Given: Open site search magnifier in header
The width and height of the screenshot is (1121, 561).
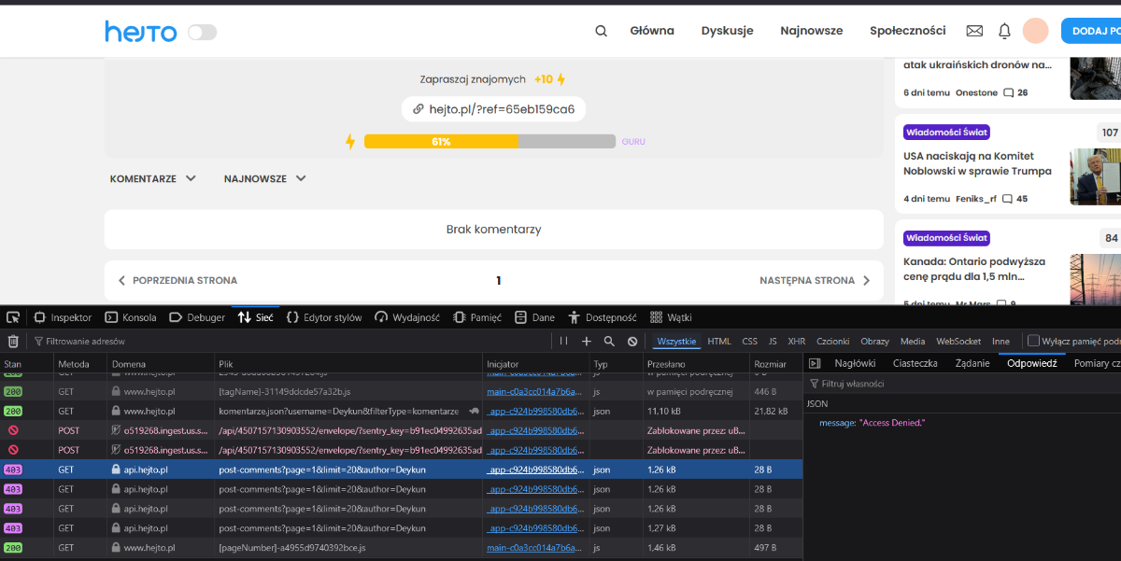Looking at the screenshot, I should tap(601, 31).
